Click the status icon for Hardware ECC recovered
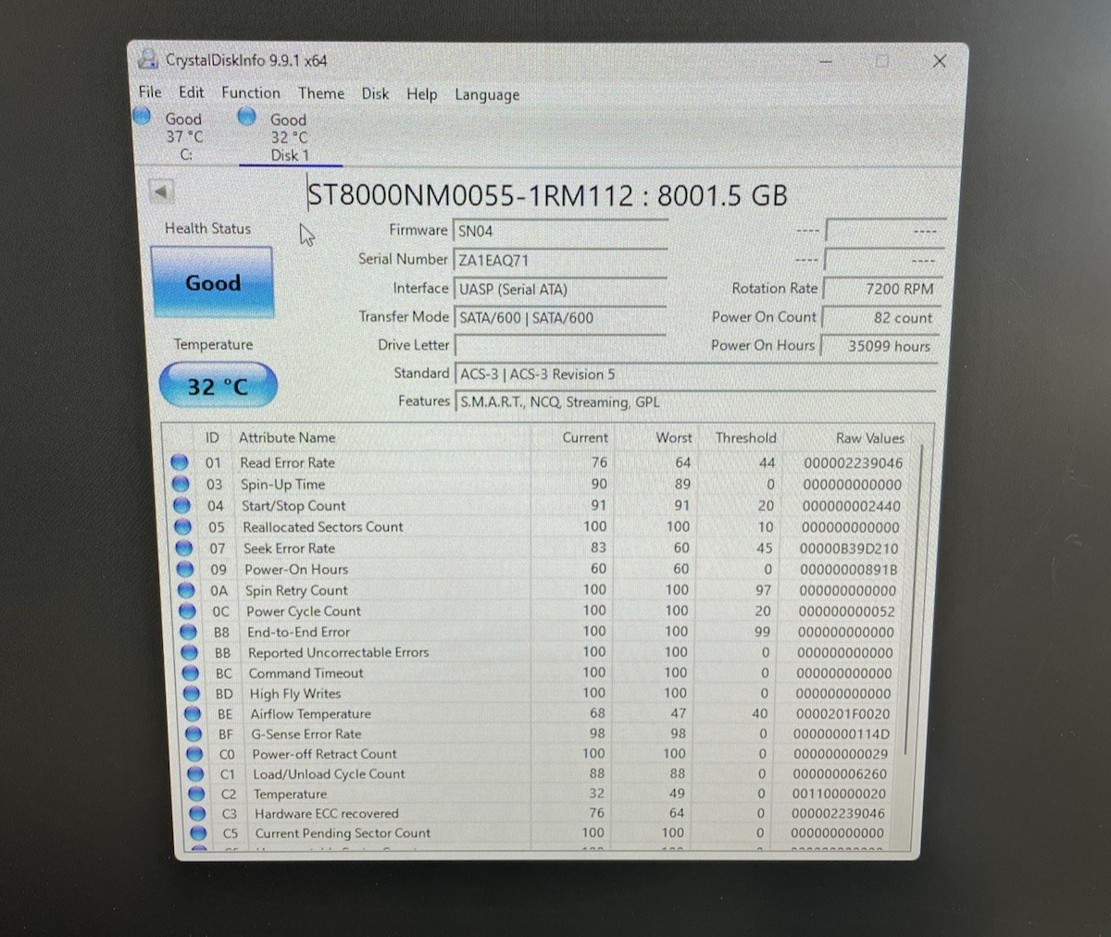This screenshot has width=1111, height=937. click(197, 814)
